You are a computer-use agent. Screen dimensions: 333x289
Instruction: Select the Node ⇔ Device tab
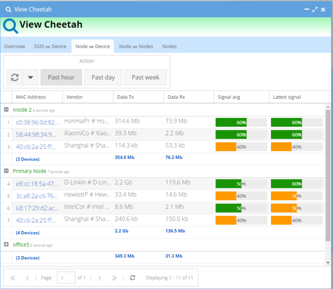[x=92, y=46]
